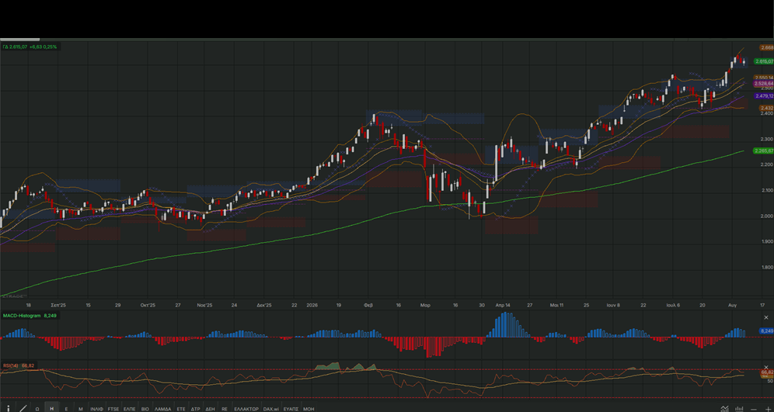Load the ΒΙΟ symbol chart
Viewport: 774px width, 412px height.
pos(145,409)
